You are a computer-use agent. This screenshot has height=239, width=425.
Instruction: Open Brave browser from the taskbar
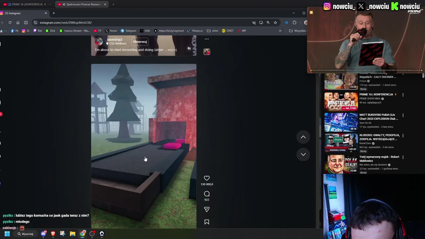pos(53,234)
